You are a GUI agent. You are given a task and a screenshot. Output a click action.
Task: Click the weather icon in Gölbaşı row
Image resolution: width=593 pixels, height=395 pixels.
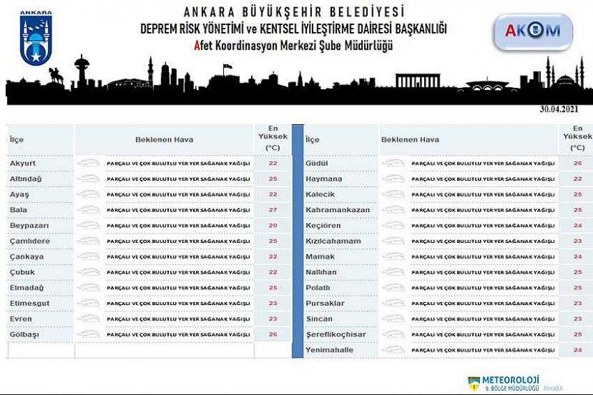(89, 334)
